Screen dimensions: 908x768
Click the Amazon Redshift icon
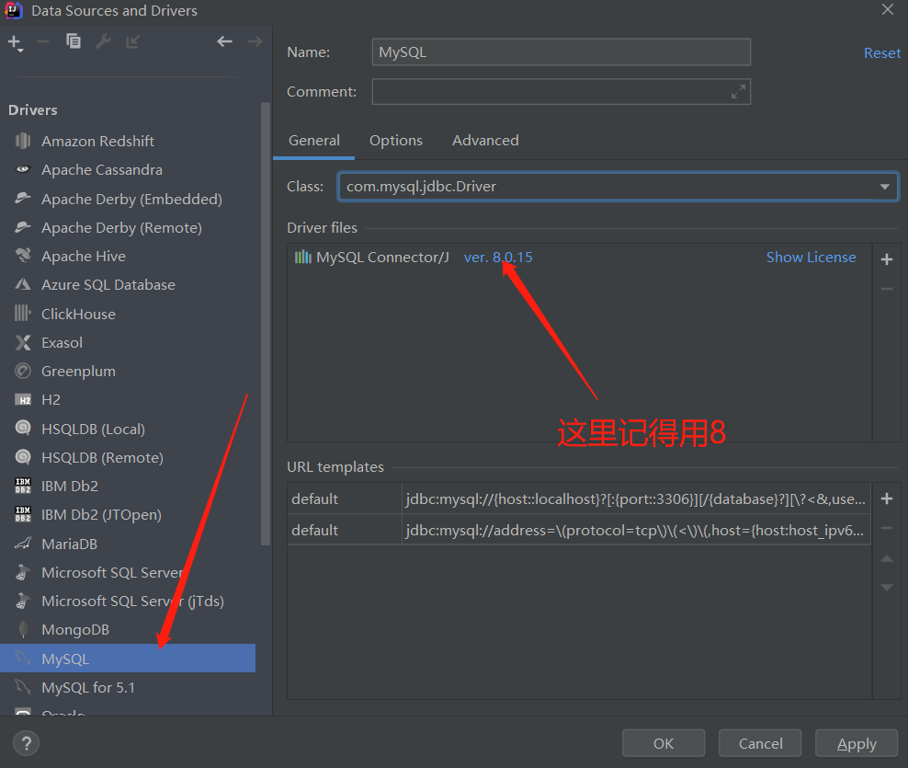coord(23,141)
